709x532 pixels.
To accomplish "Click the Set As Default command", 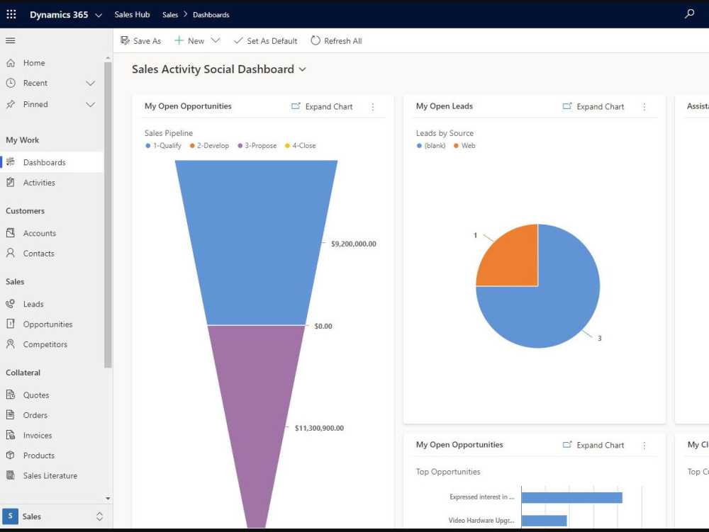I will pos(265,40).
